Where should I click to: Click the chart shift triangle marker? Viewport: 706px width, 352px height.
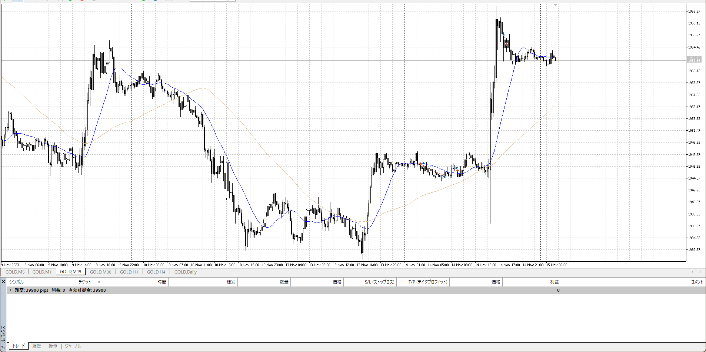point(555,5)
